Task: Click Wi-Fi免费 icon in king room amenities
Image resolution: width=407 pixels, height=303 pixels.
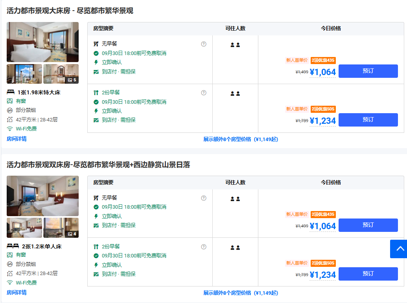Action: (x=10, y=129)
